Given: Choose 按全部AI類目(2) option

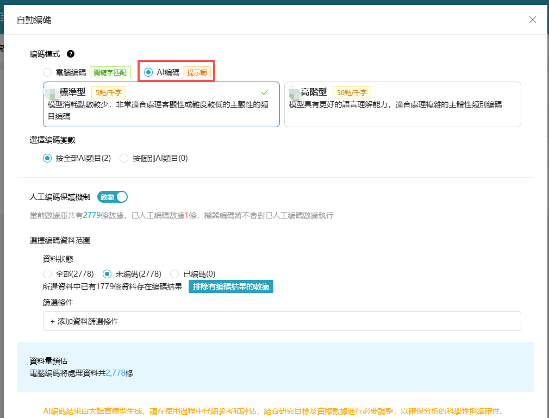Looking at the screenshot, I should (x=47, y=158).
